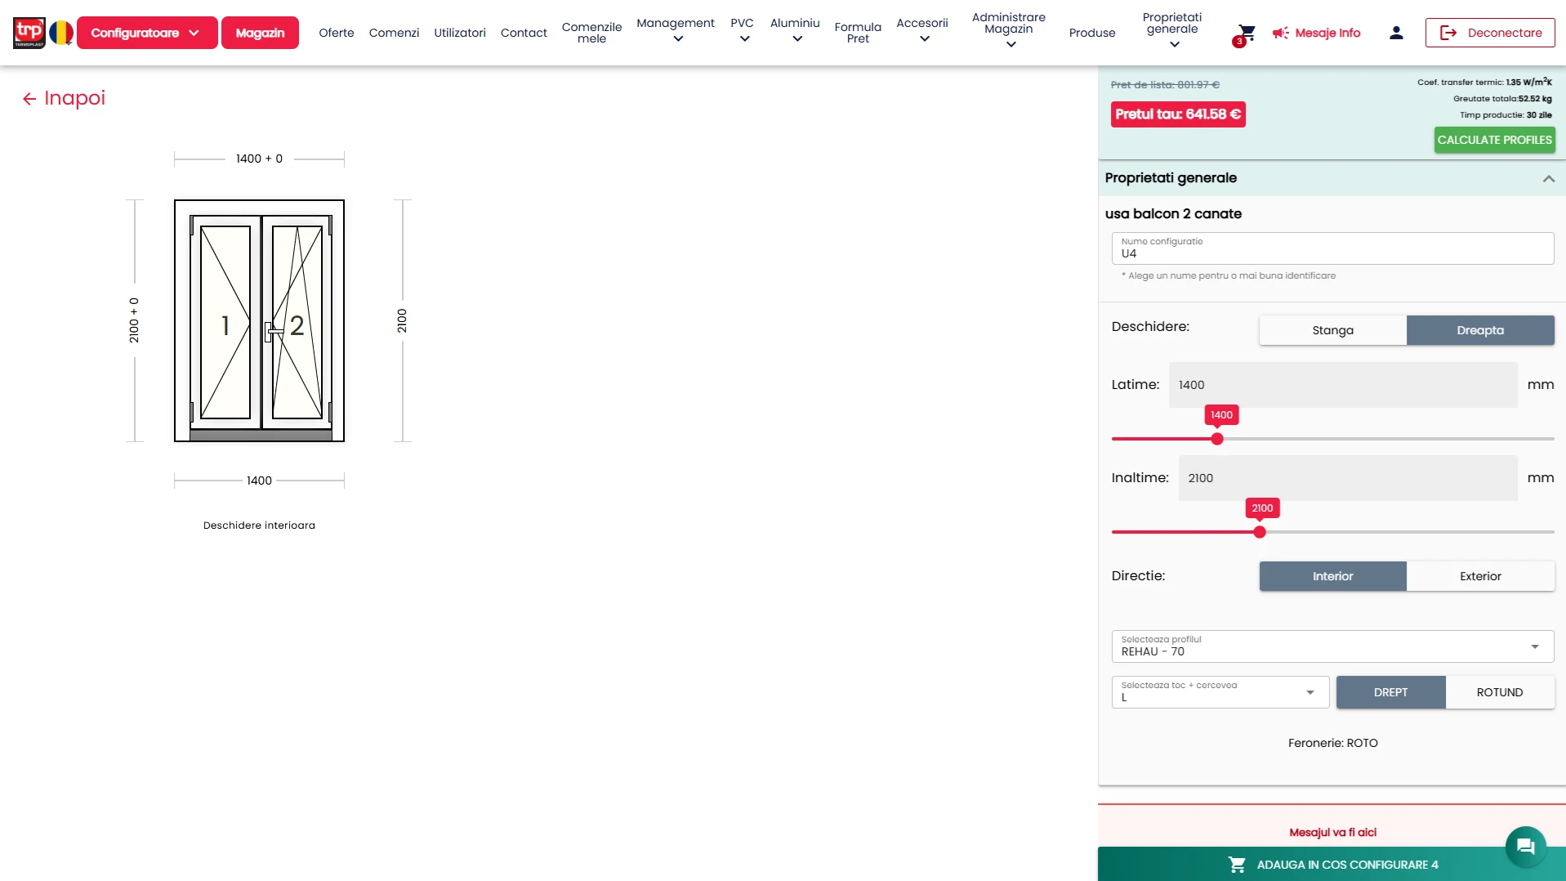
Task: Click the TRP Termoplast logo
Action: click(x=29, y=33)
